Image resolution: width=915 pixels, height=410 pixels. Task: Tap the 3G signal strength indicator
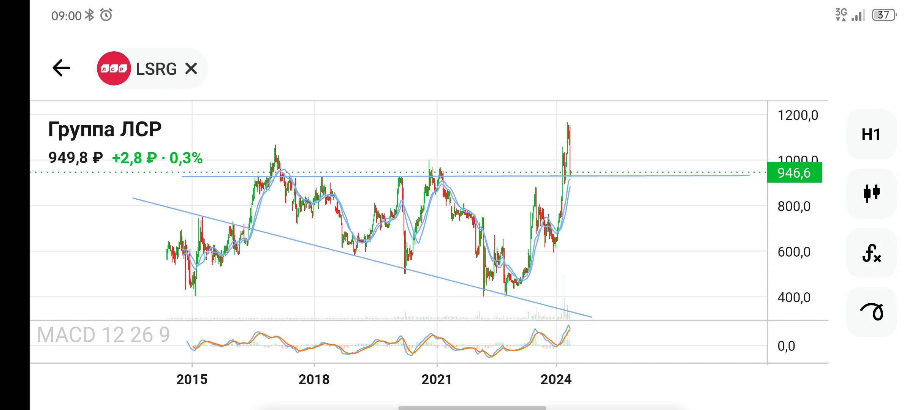(850, 15)
